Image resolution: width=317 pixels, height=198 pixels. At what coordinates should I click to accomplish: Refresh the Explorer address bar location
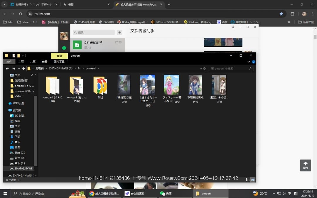[205, 69]
